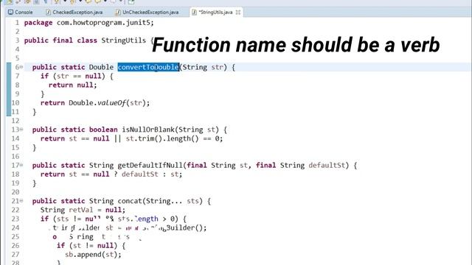Select the StringUtils.java editor tab
This screenshot has width=472, height=265.
click(x=215, y=13)
